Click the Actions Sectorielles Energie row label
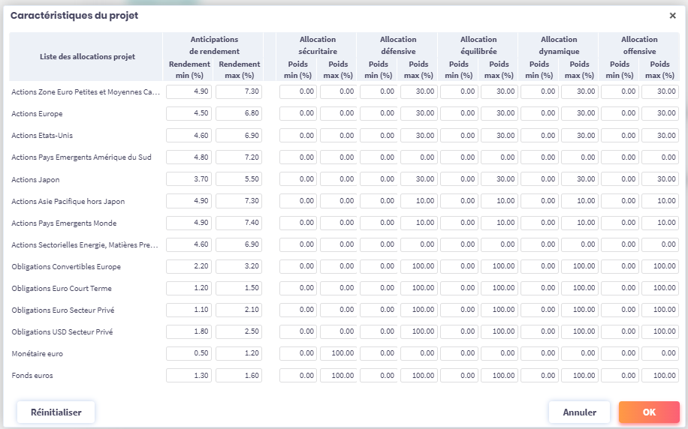 [85, 244]
